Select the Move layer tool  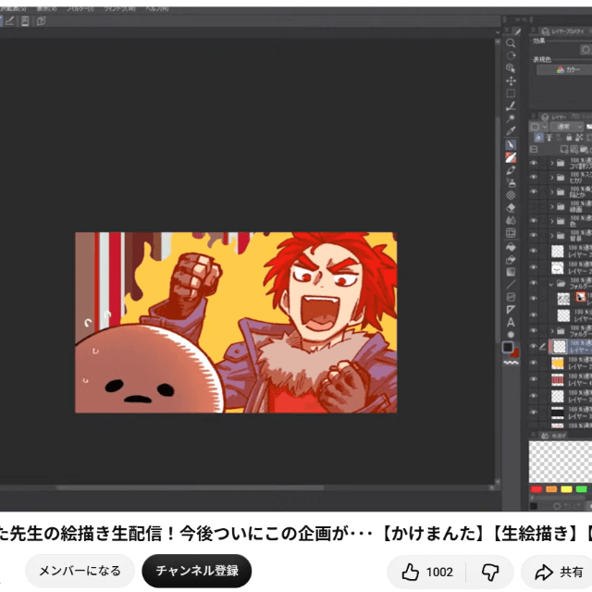[511, 80]
